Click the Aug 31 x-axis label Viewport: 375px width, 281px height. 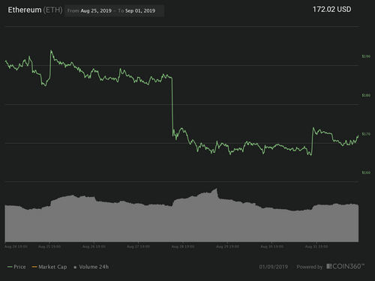point(316,247)
